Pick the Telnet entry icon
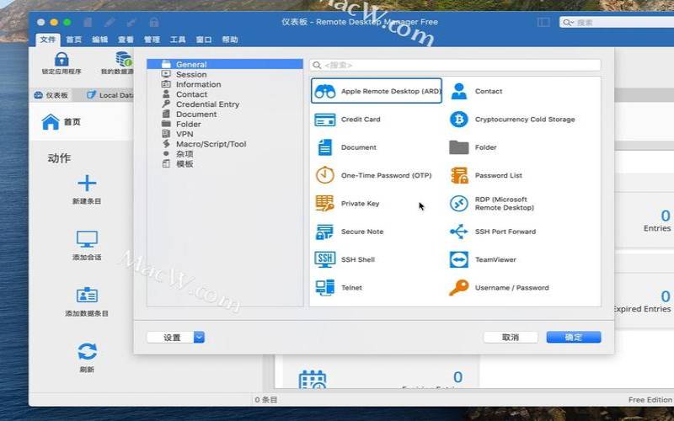This screenshot has width=674, height=421. [325, 287]
